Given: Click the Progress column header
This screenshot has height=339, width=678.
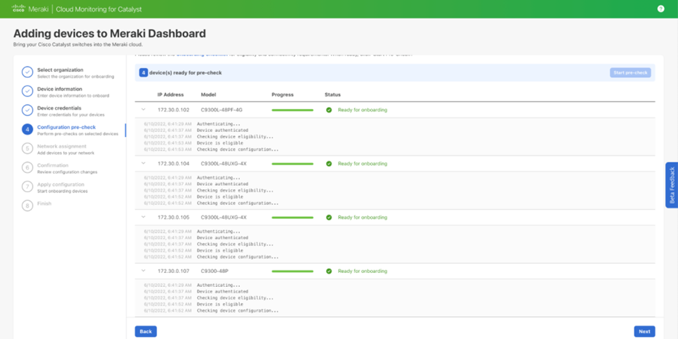Looking at the screenshot, I should click(282, 94).
